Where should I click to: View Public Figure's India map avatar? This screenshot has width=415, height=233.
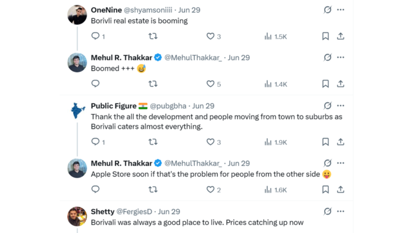pyautogui.click(x=78, y=111)
